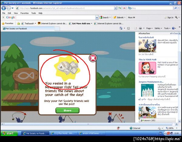Expand the Google toolbar More chevron
The width and height of the screenshot is (182, 142).
click(x=131, y=18)
